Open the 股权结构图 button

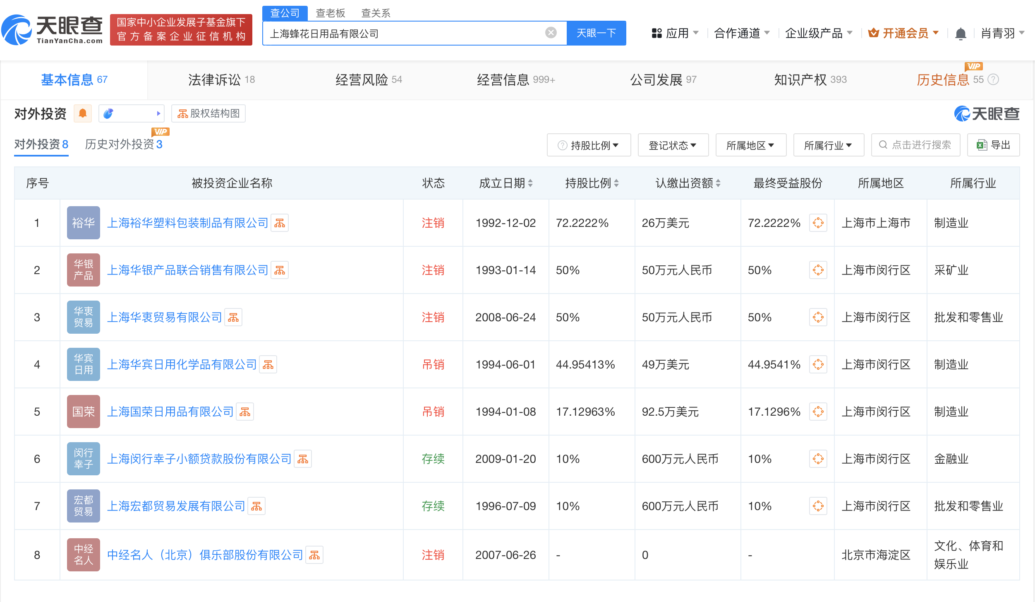208,113
